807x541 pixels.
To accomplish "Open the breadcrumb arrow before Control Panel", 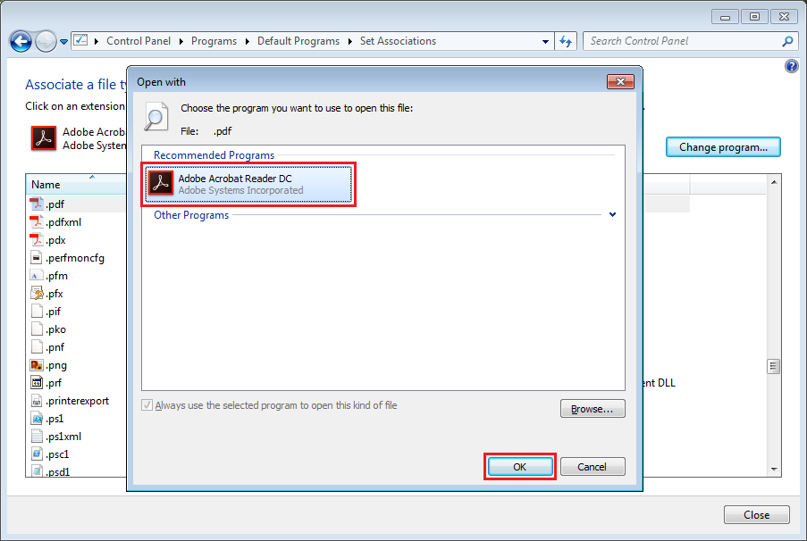I will 97,41.
